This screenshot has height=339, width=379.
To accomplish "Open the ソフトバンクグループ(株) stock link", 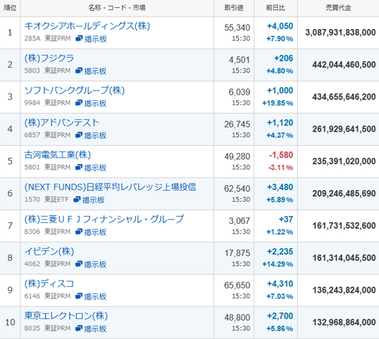I will coord(74,91).
